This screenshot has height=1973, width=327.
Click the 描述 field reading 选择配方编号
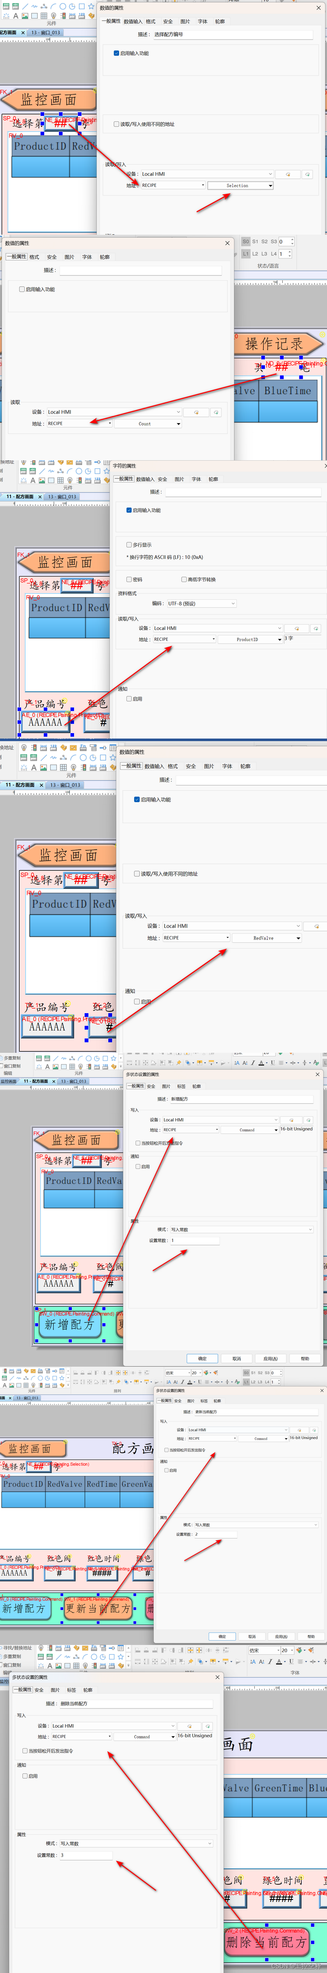(232, 35)
